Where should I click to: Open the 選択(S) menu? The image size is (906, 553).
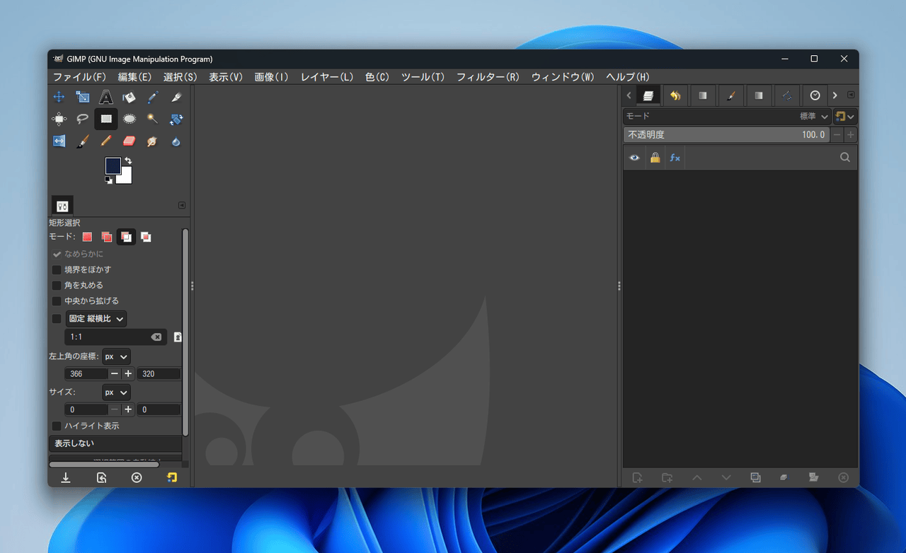pos(180,77)
